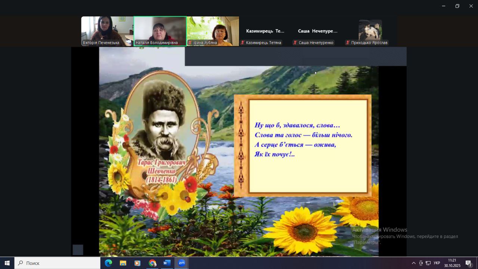Image resolution: width=478 pixels, height=269 pixels.
Task: Click the network icon in system tray
Action: pos(428,263)
